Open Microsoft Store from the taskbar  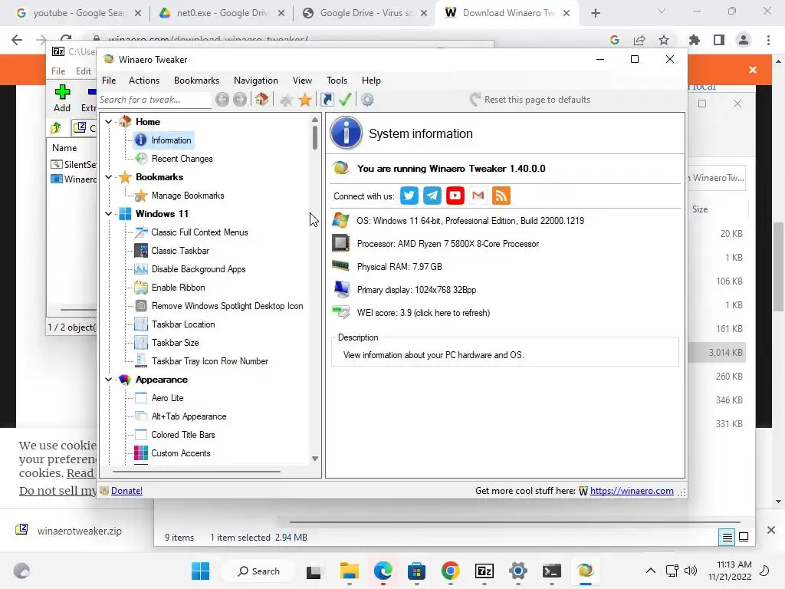pos(416,571)
